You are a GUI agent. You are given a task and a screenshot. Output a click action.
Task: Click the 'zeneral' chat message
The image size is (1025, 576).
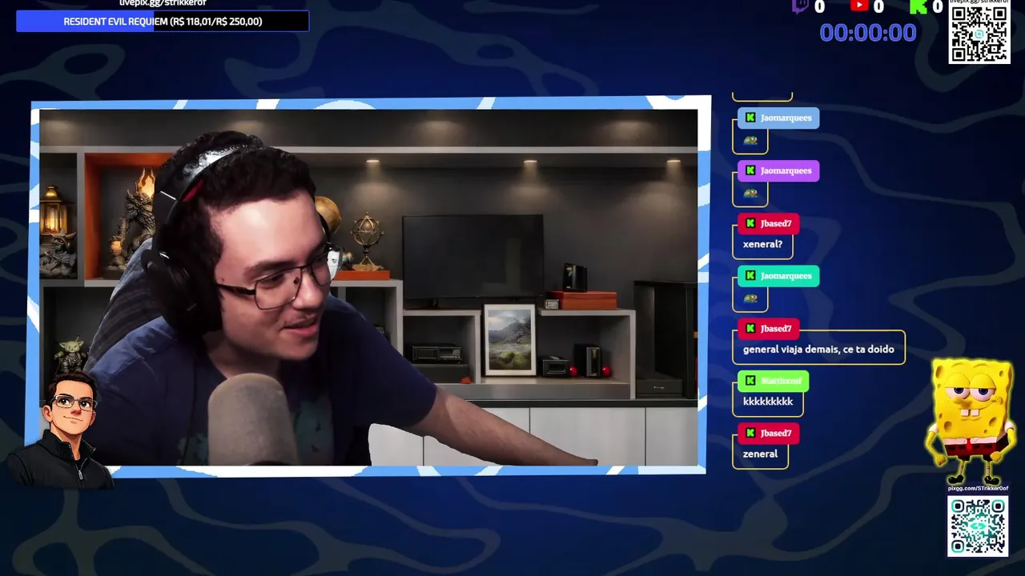click(760, 454)
